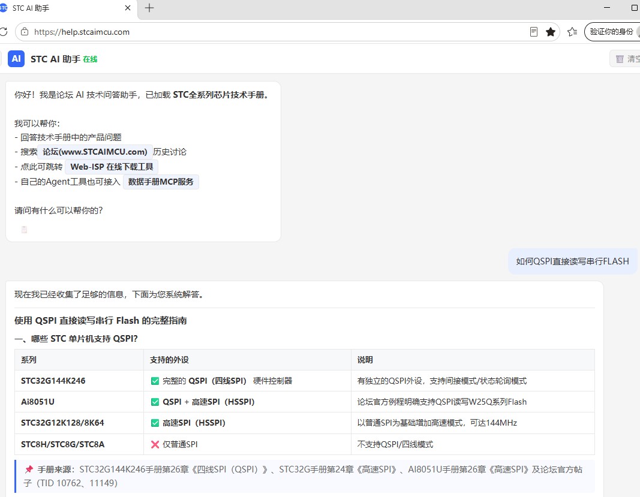Click heading 使用 QSPI 直接读写串行 Flash 的完整指南
640x497 pixels.
tap(100, 320)
